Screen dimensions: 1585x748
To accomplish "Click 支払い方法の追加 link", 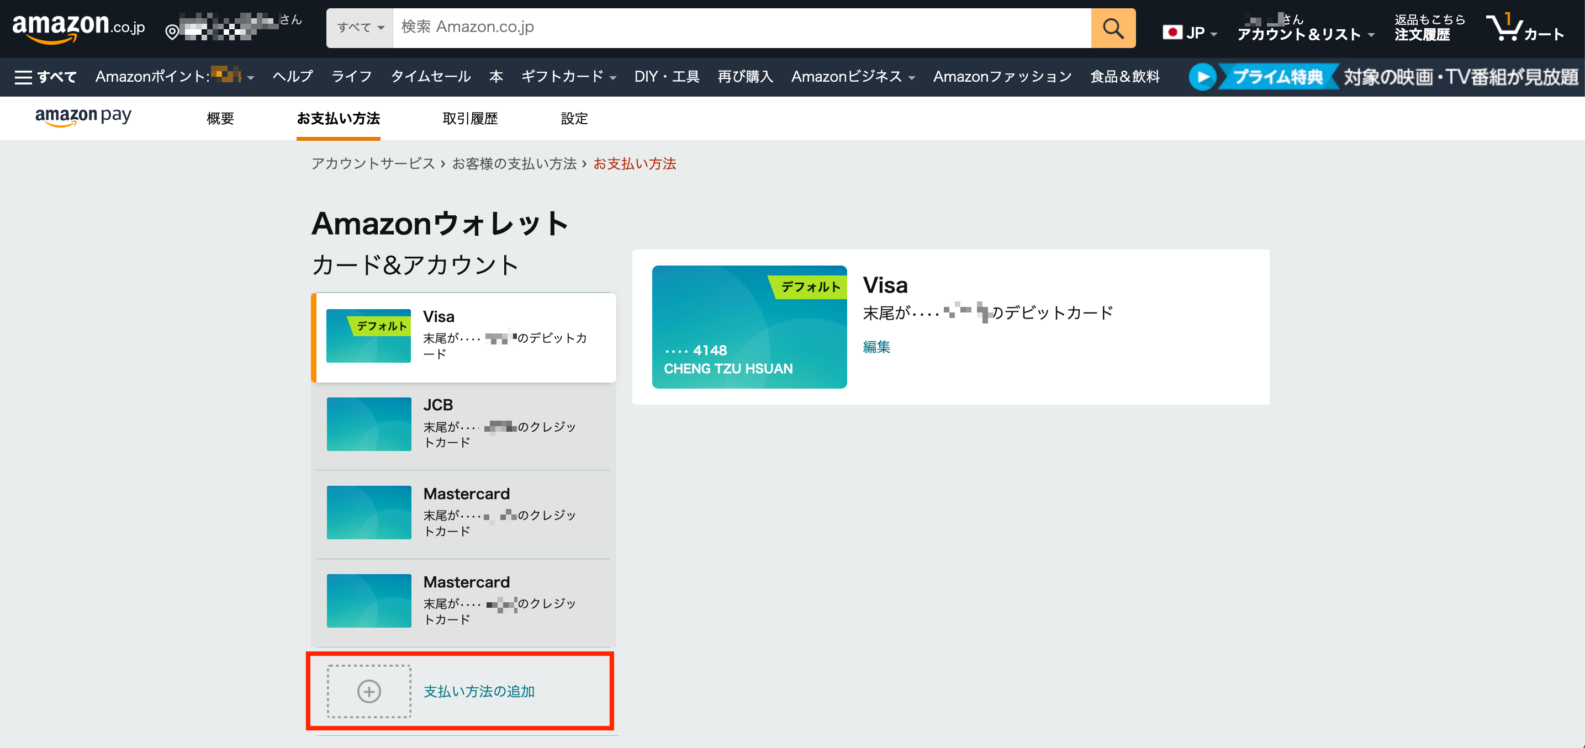I will [479, 691].
